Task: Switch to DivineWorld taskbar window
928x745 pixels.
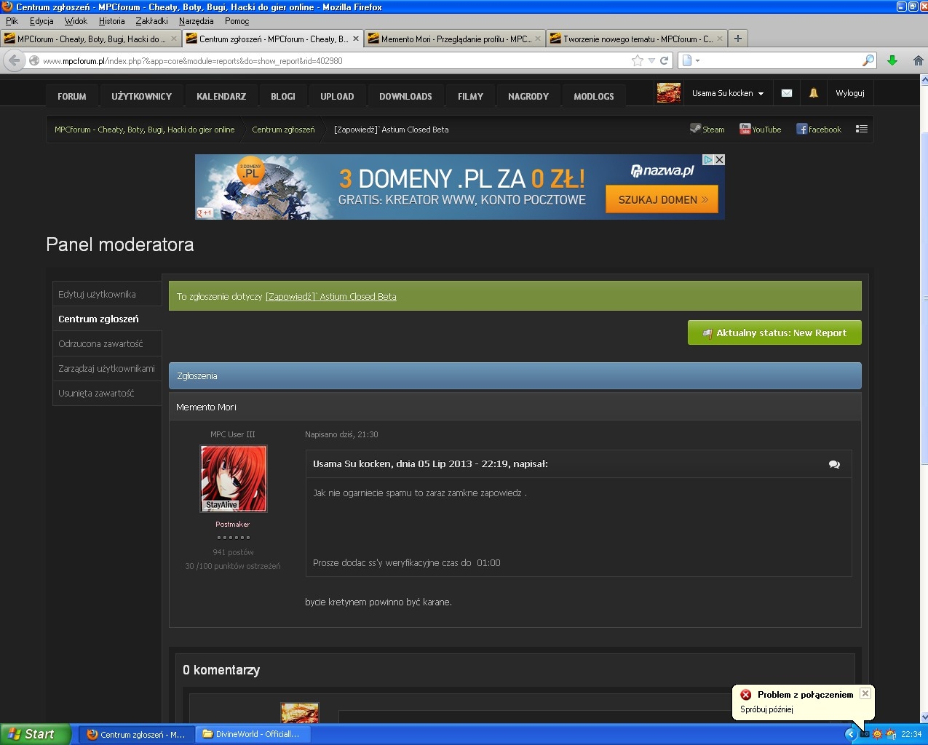Action: point(254,734)
